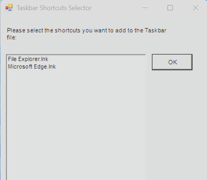Select File Explorer.lnk in the list
207x180 pixels.
(28, 59)
